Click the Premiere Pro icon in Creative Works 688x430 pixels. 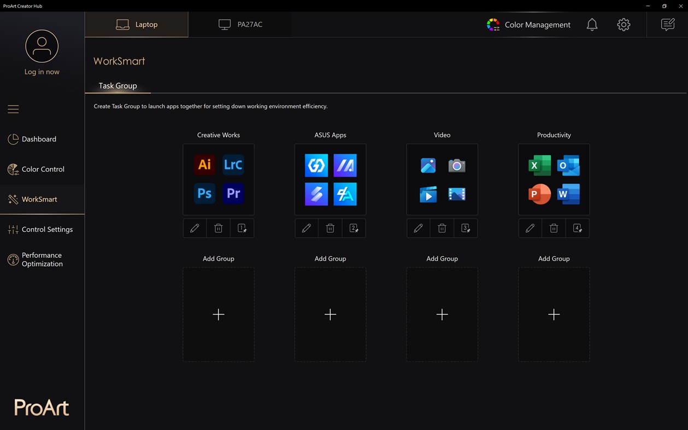[233, 193]
